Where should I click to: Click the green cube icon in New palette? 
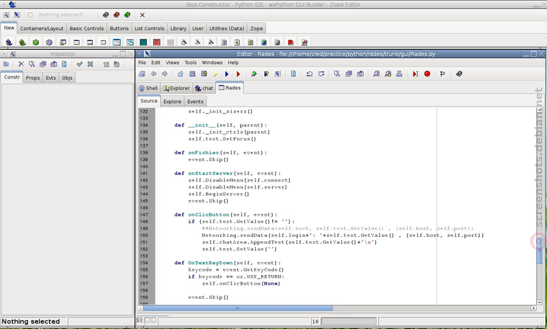coord(36,42)
